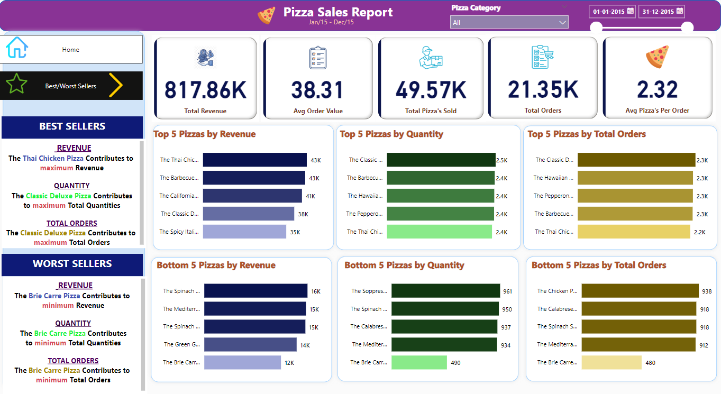Click the delivery person icon on Total Pizza's Sold

click(x=432, y=57)
